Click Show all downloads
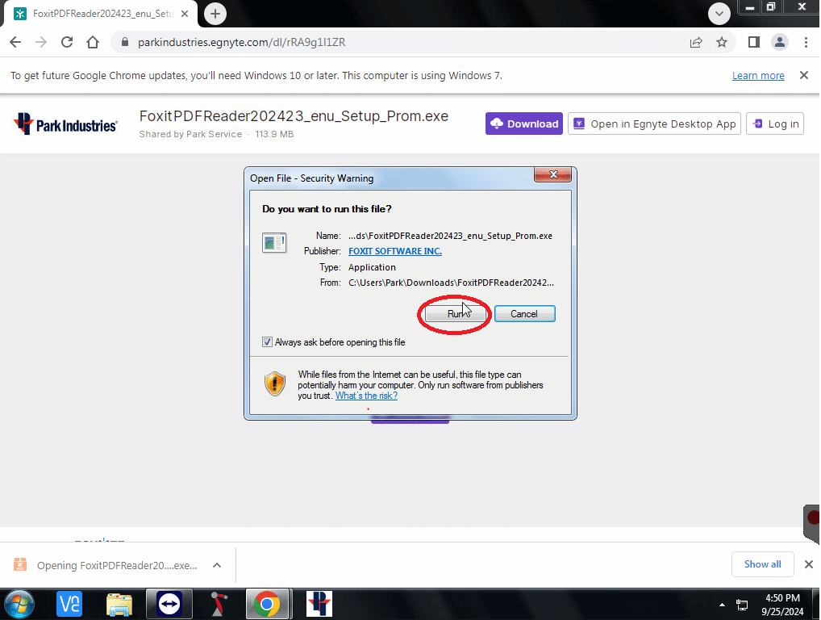821x620 pixels. 762,564
